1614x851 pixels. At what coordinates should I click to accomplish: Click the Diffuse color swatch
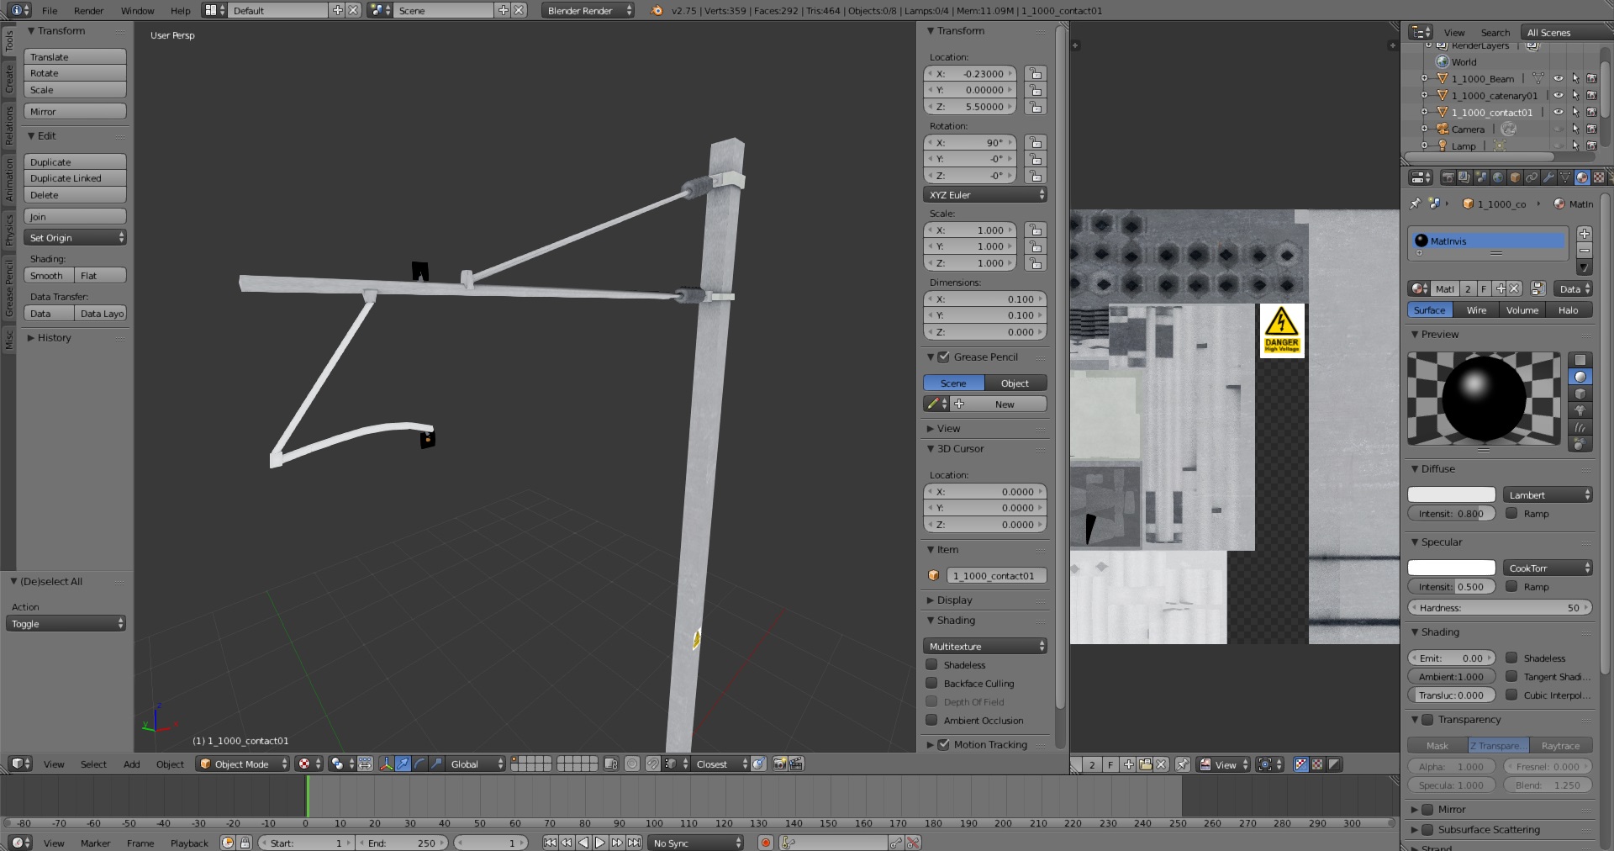click(x=1451, y=495)
